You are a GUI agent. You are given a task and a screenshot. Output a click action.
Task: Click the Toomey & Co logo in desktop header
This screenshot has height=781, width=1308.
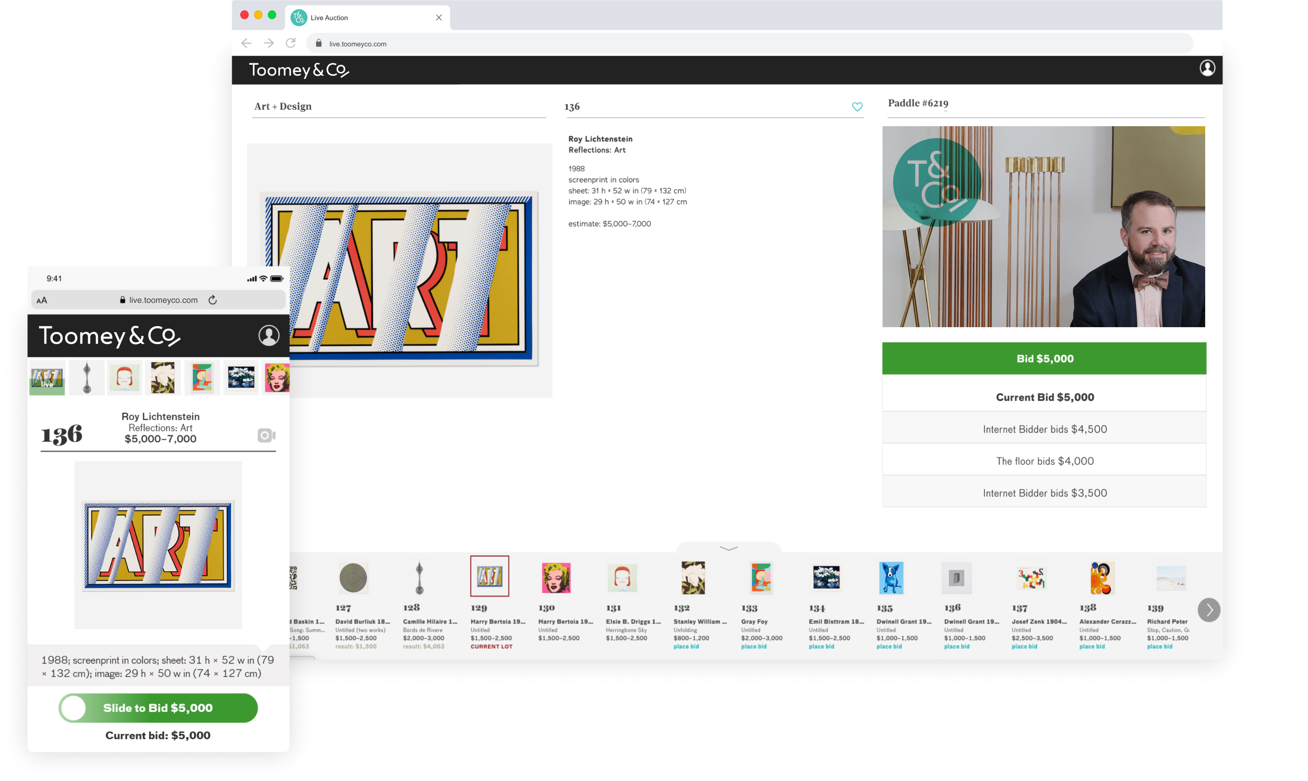click(298, 70)
